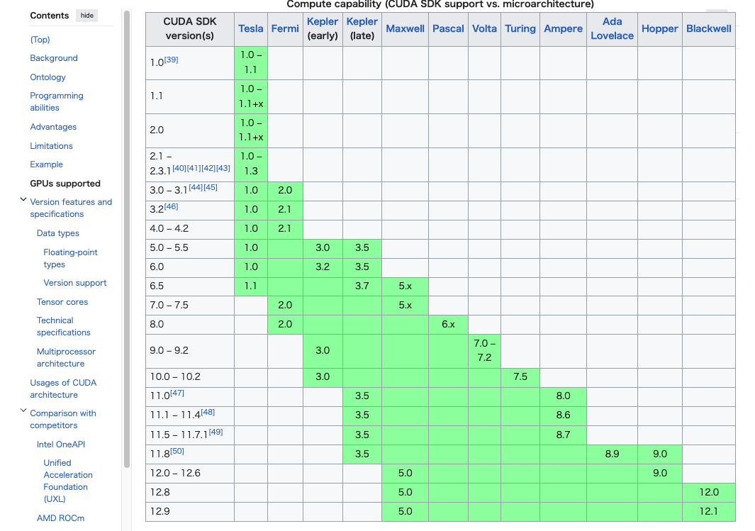The width and height of the screenshot is (755, 531).
Task: Open Hopper column header link
Action: (x=660, y=29)
